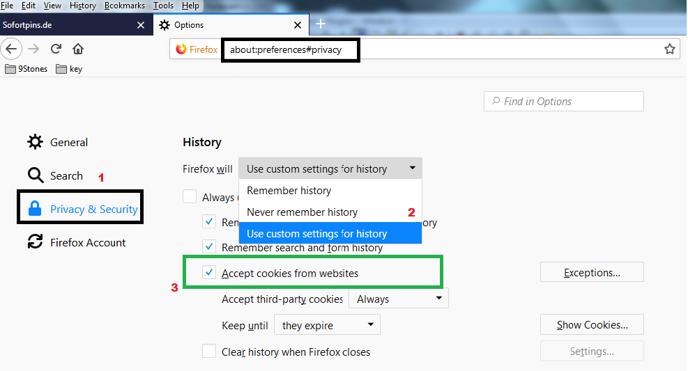This screenshot has height=371, width=688.
Task: Choose Remember history option
Action: pyautogui.click(x=330, y=190)
